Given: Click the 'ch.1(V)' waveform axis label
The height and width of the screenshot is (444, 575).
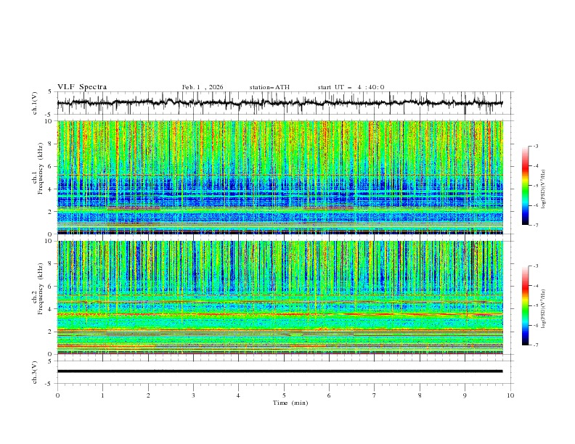Looking at the screenshot, I should pos(35,103).
